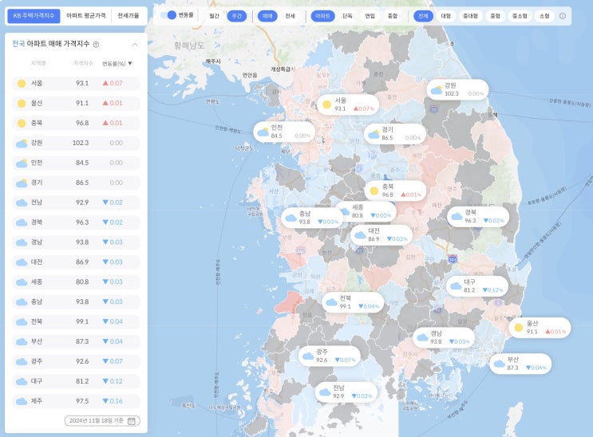Select 월간 period option
The width and height of the screenshot is (593, 437).
pyautogui.click(x=214, y=16)
